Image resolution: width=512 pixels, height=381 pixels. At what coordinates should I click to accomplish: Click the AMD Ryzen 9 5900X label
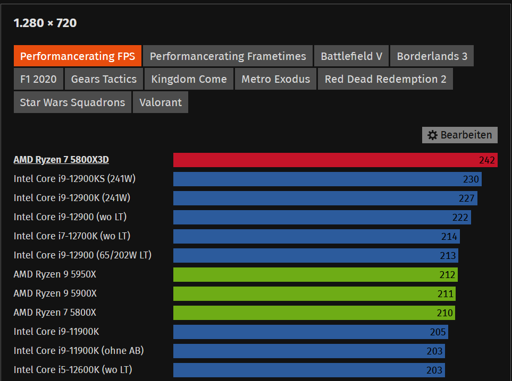pos(55,293)
